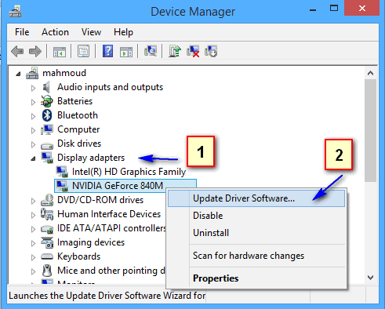Open the Help menu
The width and height of the screenshot is (385, 309).
(x=123, y=32)
